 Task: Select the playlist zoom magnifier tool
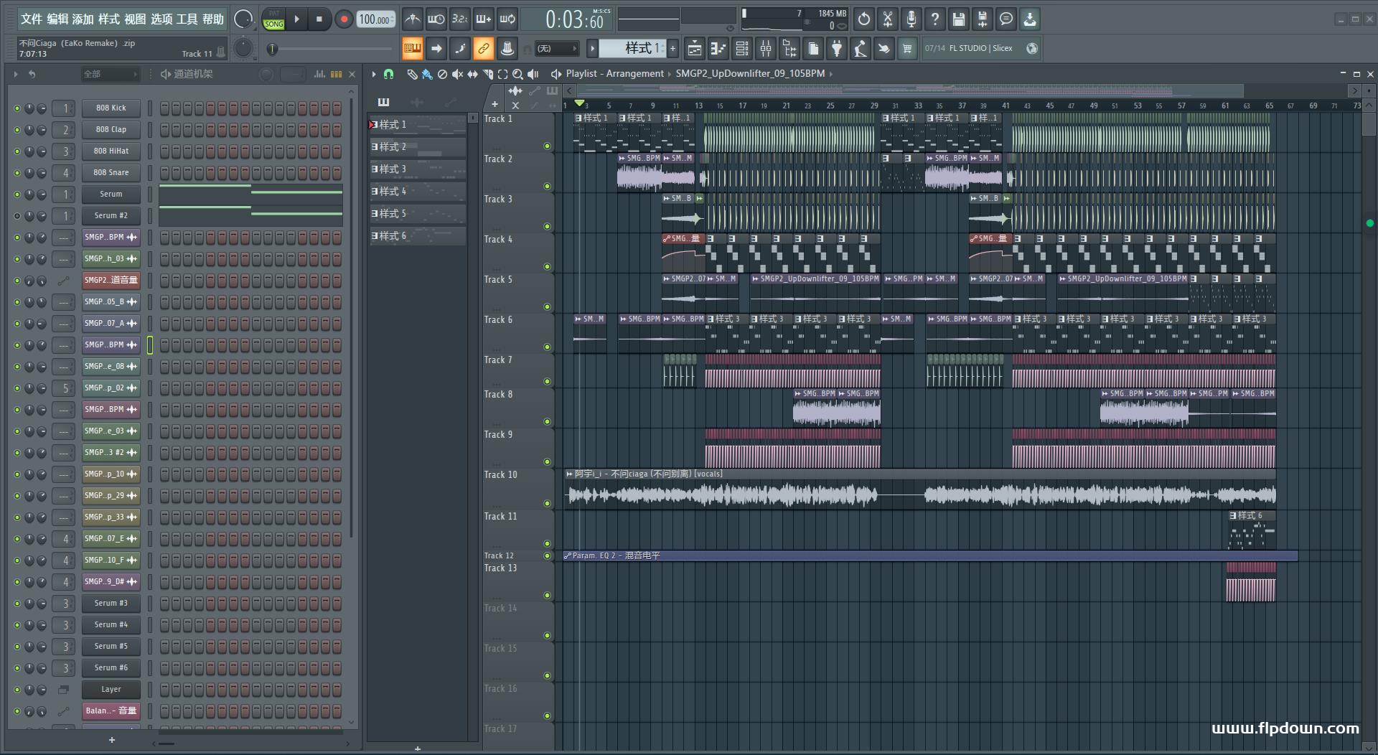pos(517,74)
